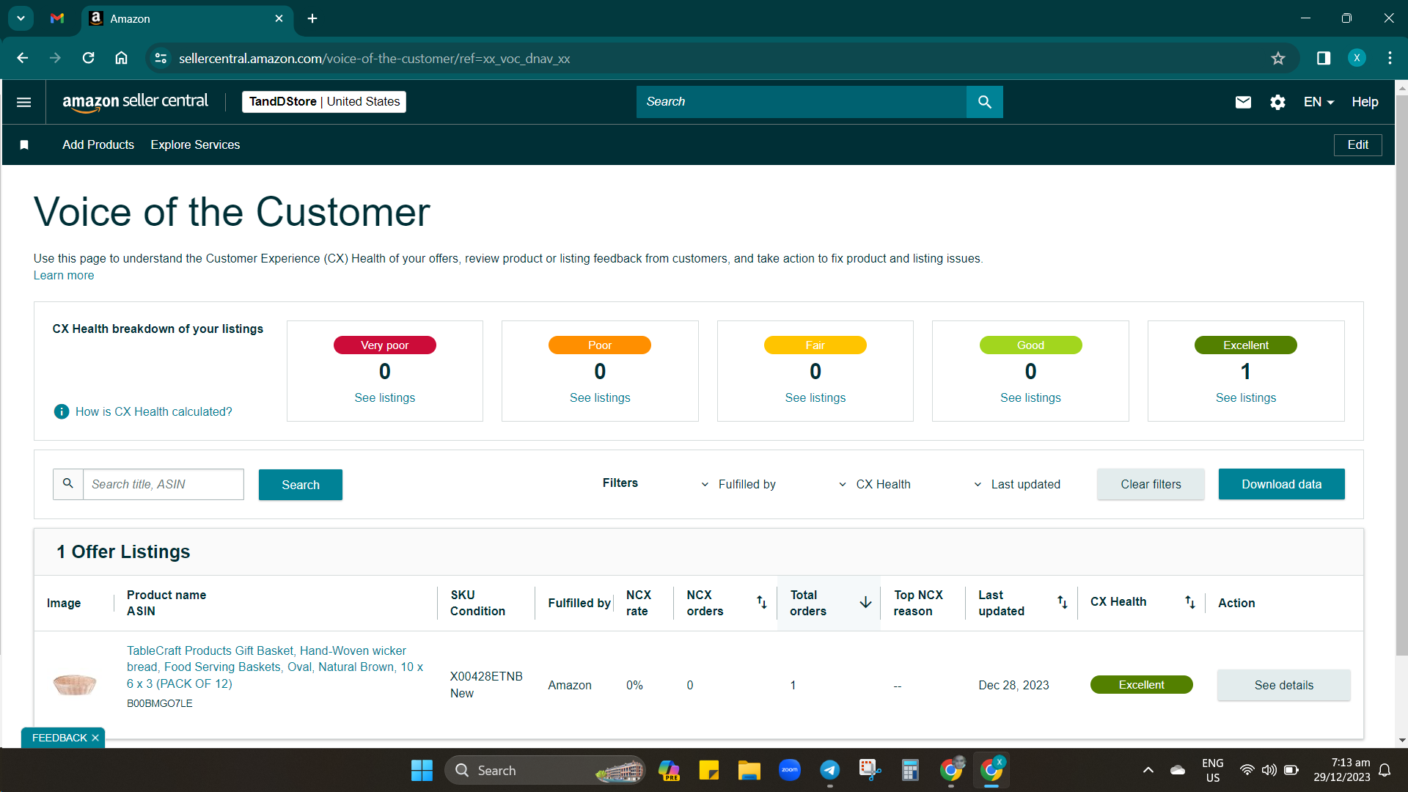Open the FEEDBACK panel

(59, 738)
